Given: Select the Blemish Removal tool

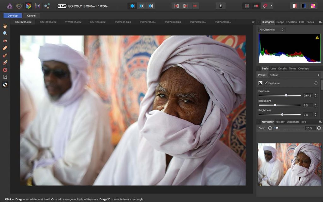Looking at the screenshot, I should pyautogui.click(x=5, y=48).
